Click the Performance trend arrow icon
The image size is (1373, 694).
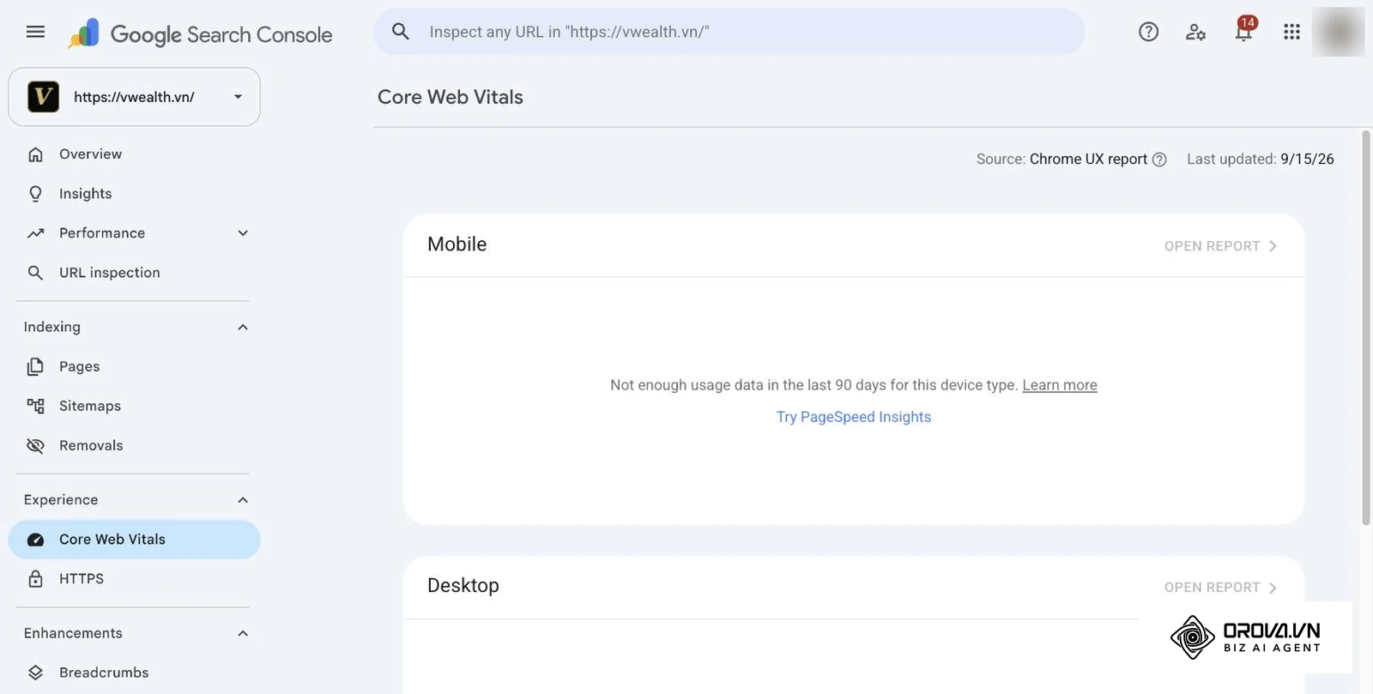pyautogui.click(x=35, y=233)
